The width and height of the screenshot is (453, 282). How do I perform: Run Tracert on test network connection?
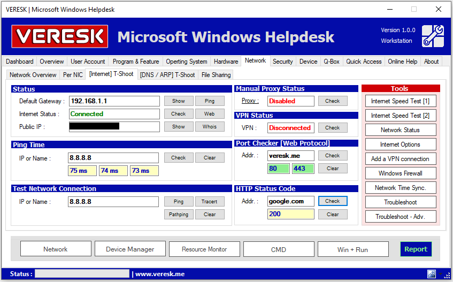(x=209, y=202)
